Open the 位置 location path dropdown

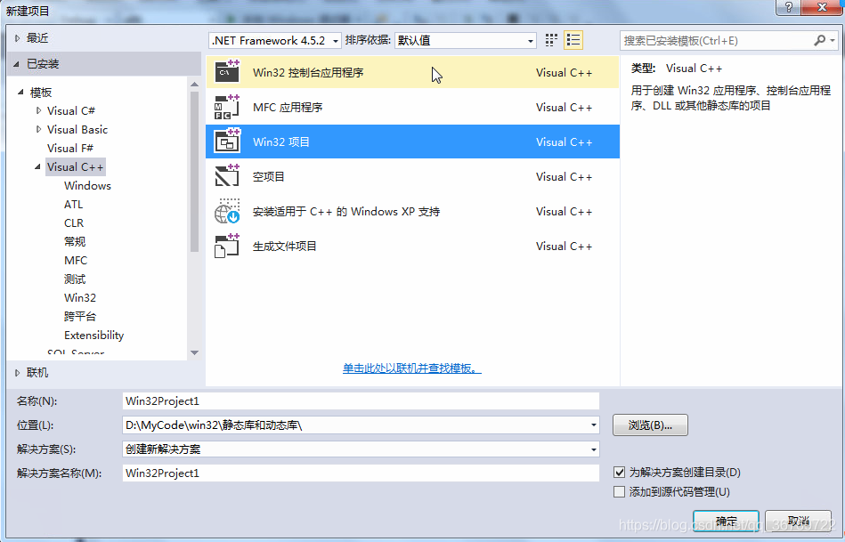tap(593, 425)
